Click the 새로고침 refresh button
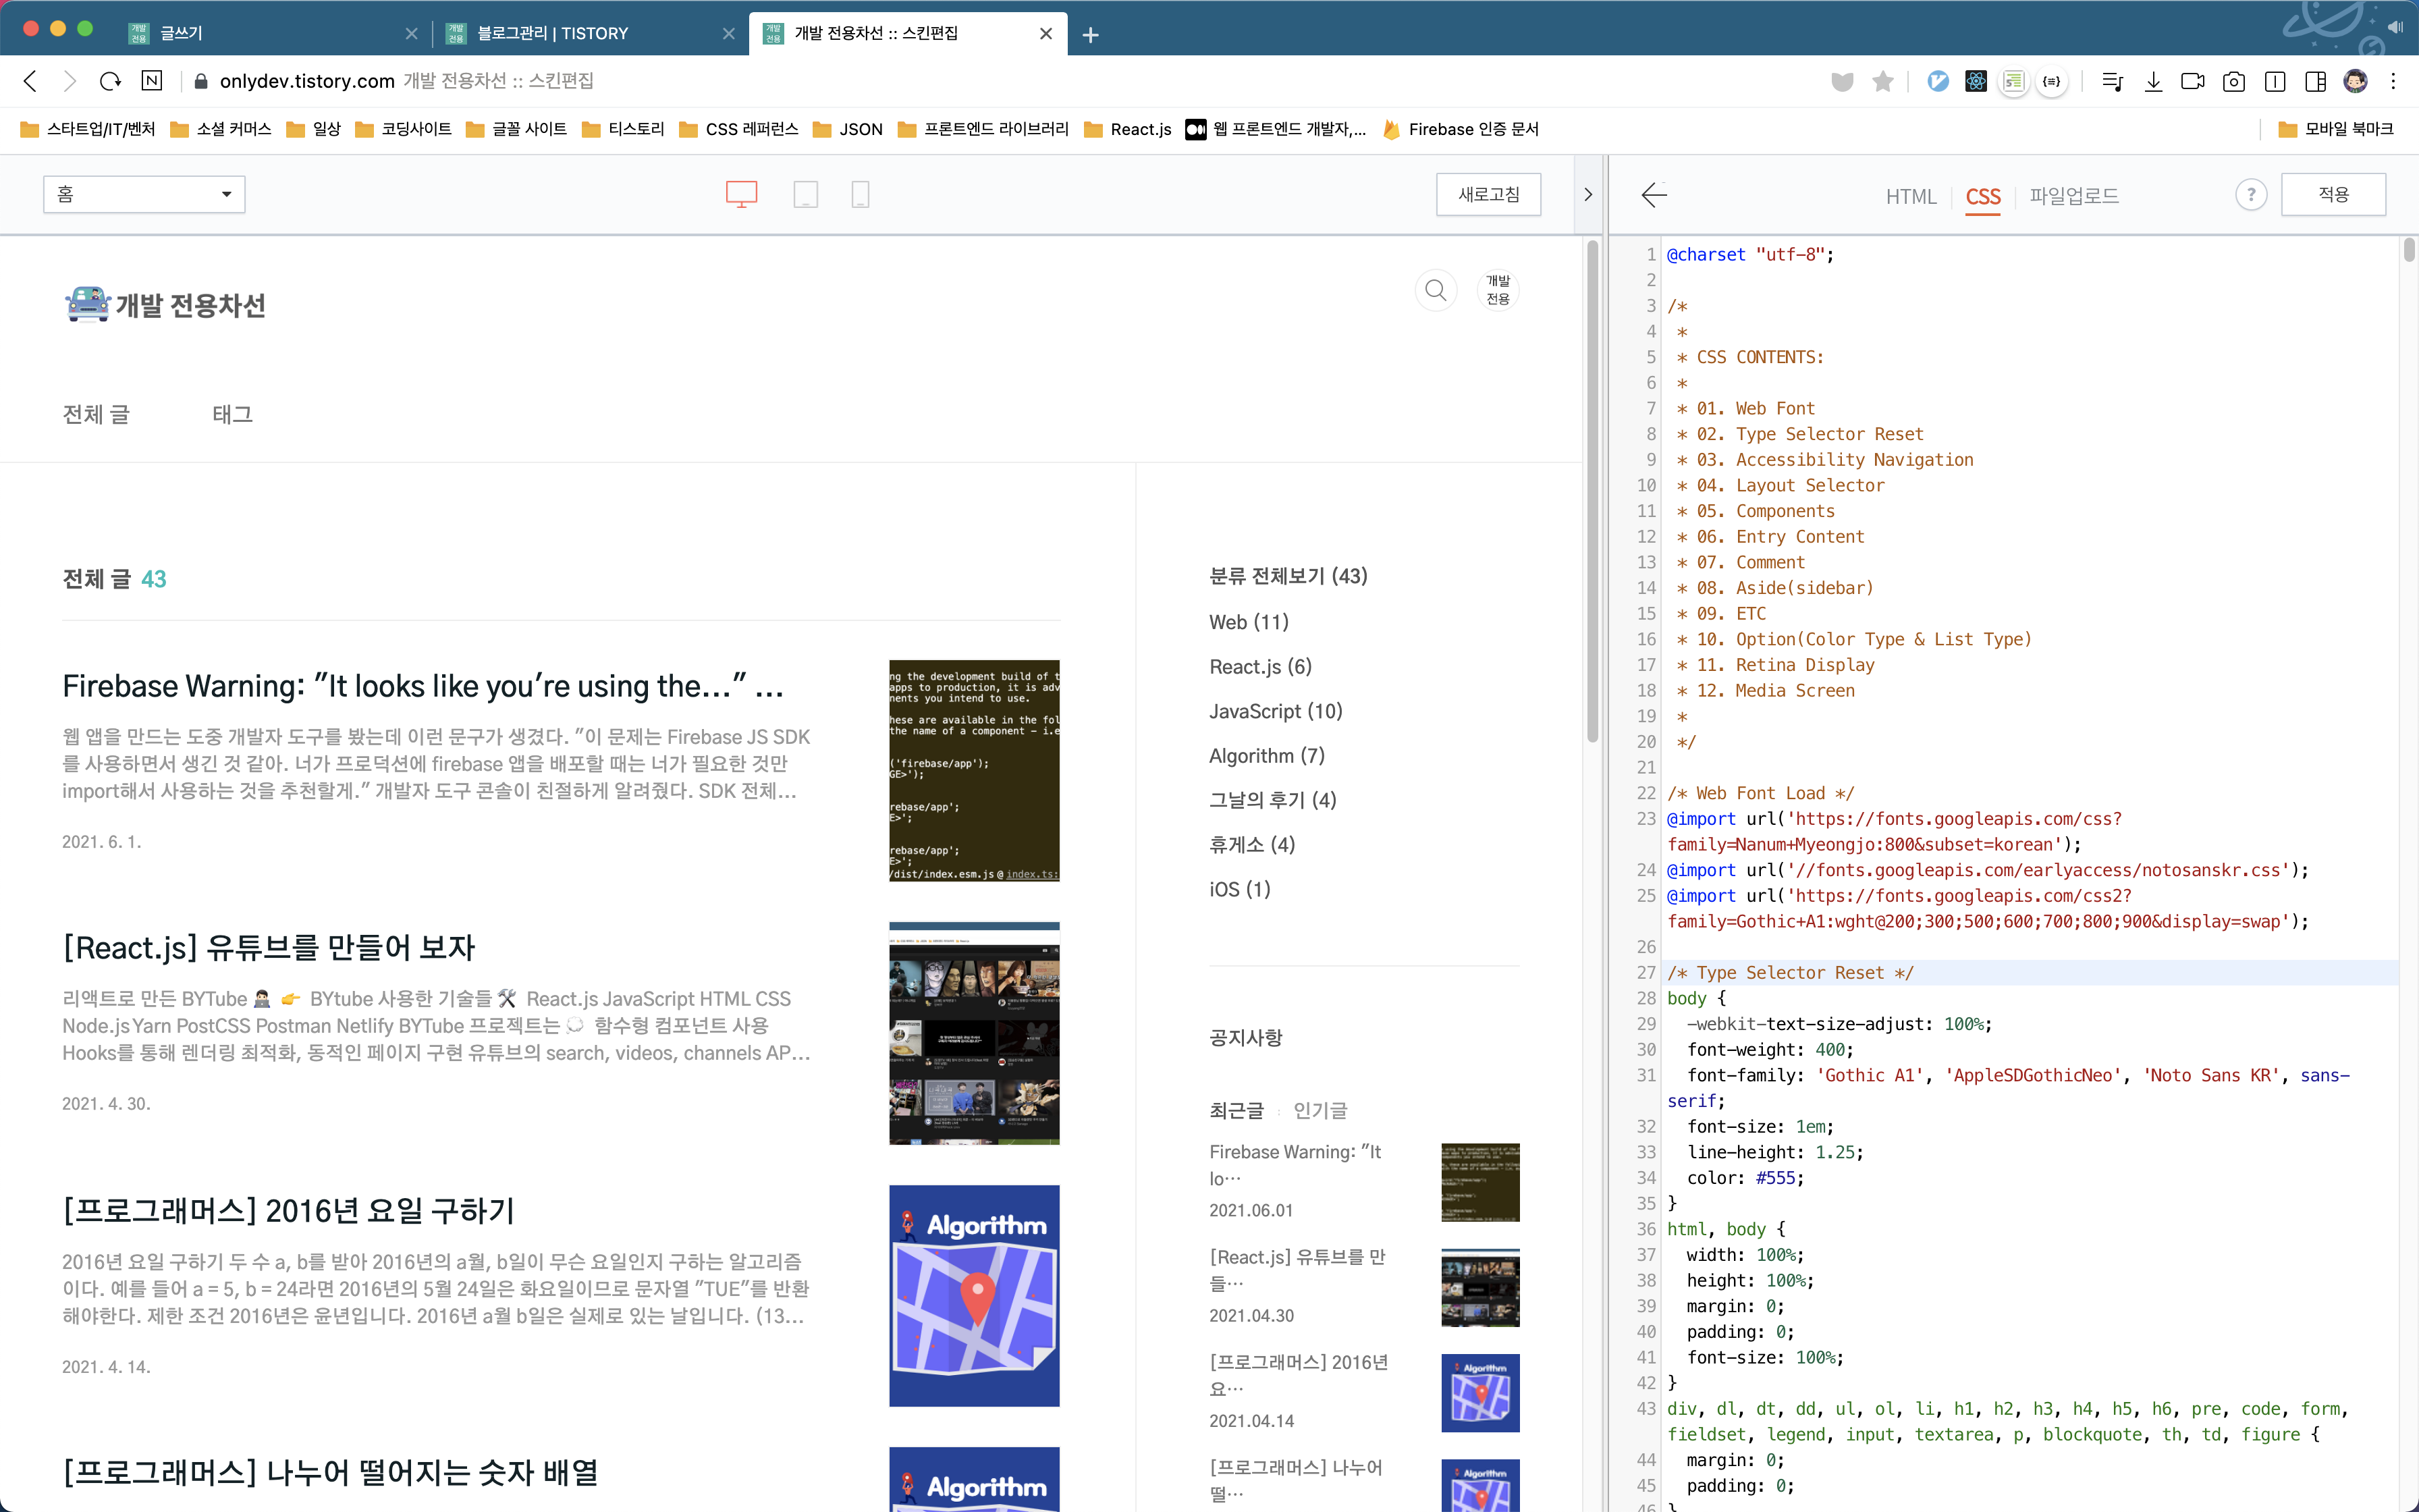The width and height of the screenshot is (2419, 1512). 1488,194
